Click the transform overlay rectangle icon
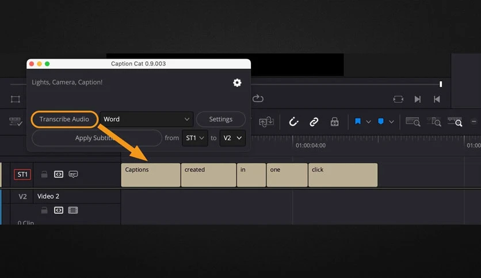Screen dimensions: 481x278 [16, 99]
